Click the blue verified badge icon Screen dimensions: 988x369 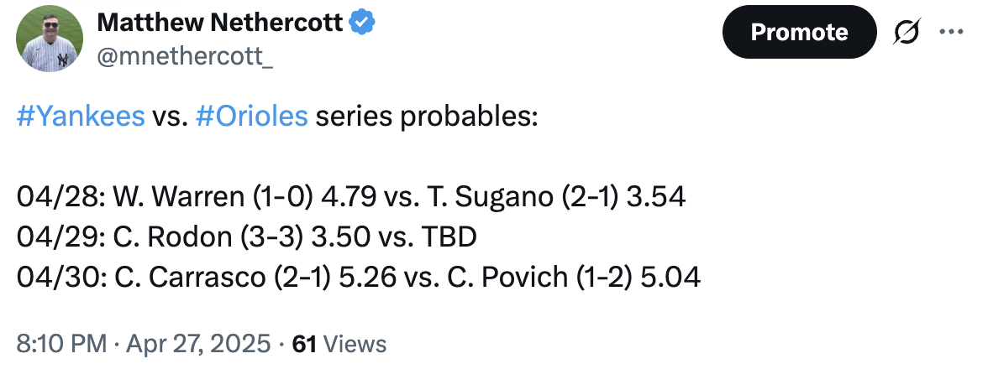point(362,23)
